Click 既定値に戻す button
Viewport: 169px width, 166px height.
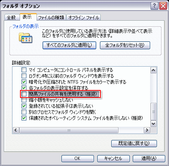pyautogui.click(x=134, y=143)
